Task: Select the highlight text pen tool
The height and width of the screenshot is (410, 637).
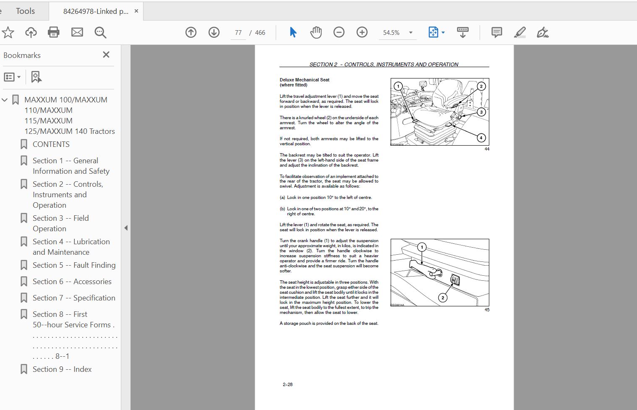Action: tap(520, 32)
